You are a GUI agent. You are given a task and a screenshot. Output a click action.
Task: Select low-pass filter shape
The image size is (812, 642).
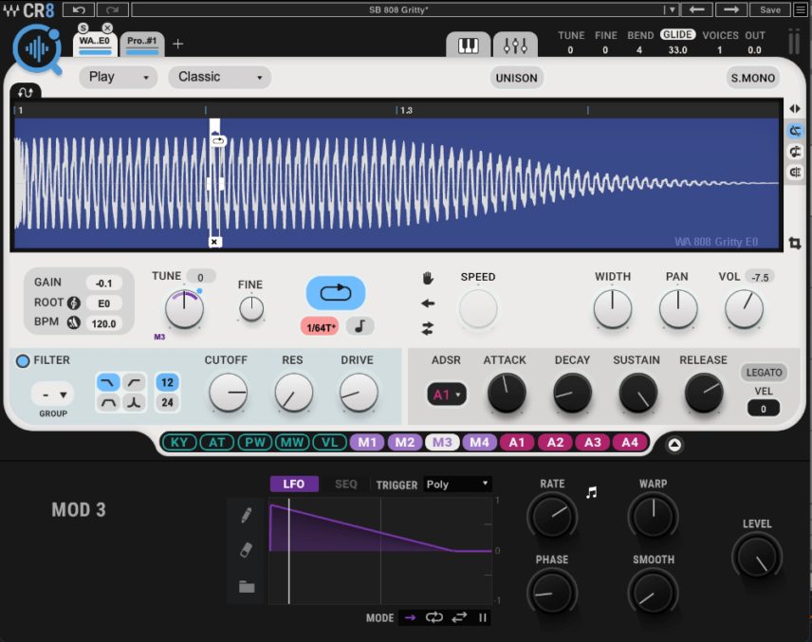click(x=108, y=383)
